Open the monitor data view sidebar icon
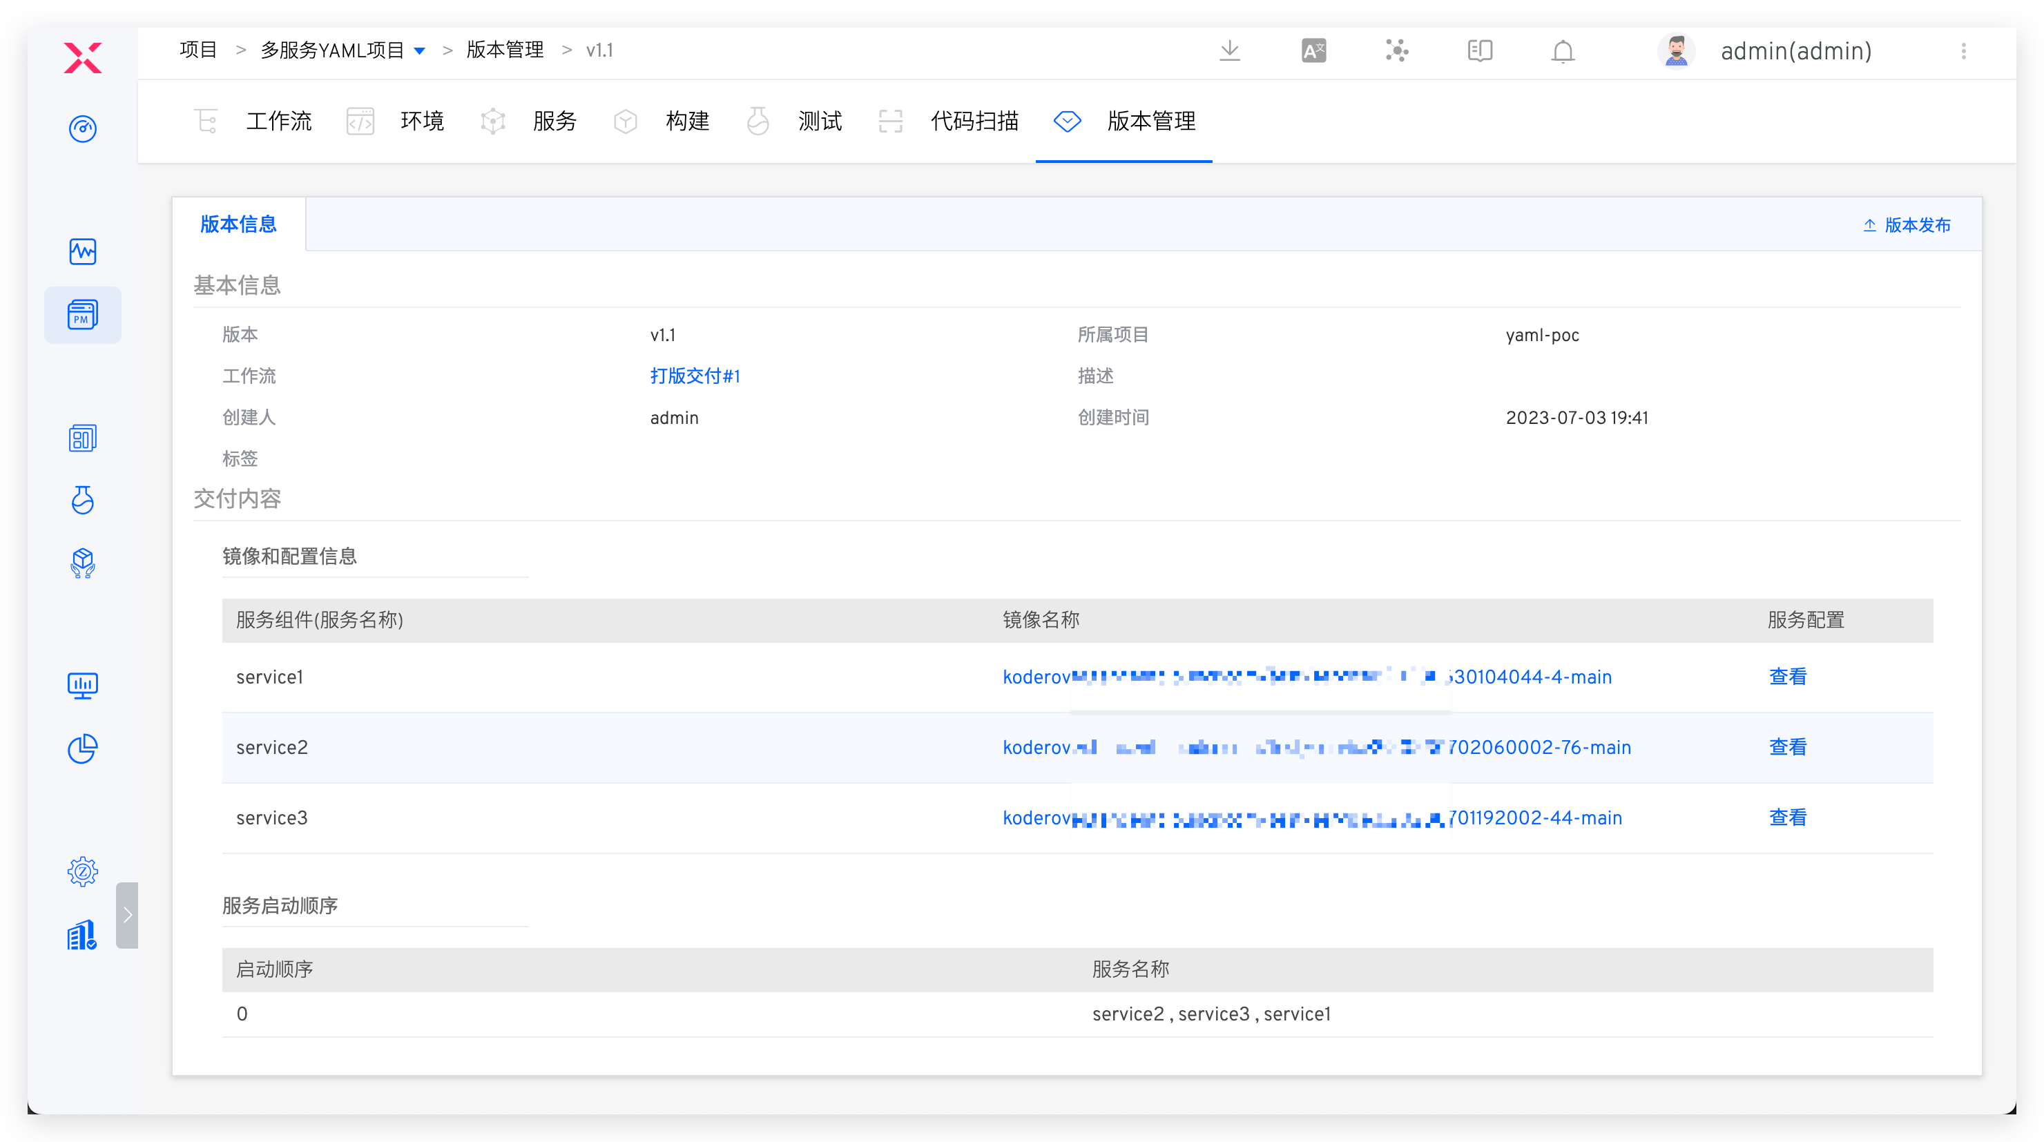The image size is (2044, 1142). tap(83, 685)
